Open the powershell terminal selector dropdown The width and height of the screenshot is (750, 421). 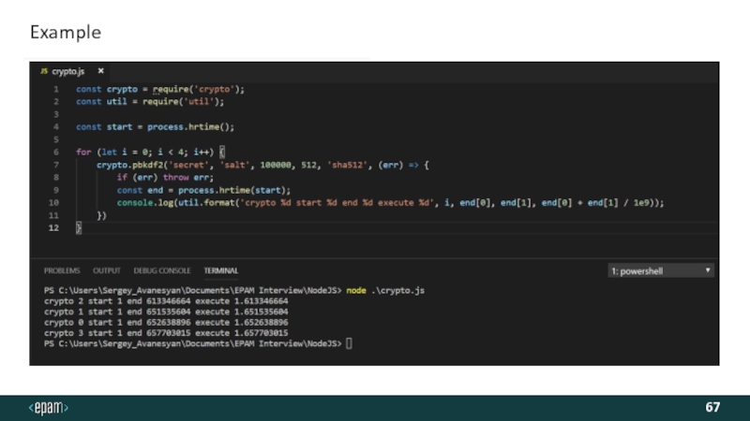pos(661,270)
